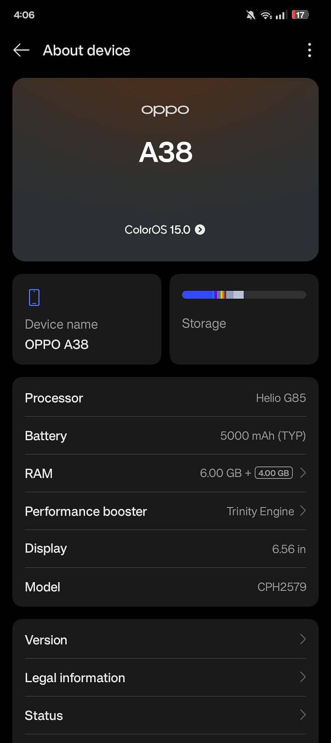
Task: Open the three-dot overflow menu
Action: pyautogui.click(x=309, y=50)
